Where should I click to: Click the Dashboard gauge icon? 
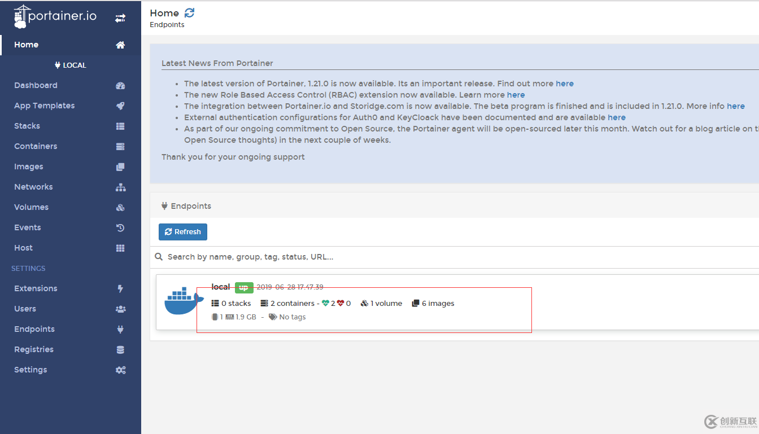tap(120, 86)
